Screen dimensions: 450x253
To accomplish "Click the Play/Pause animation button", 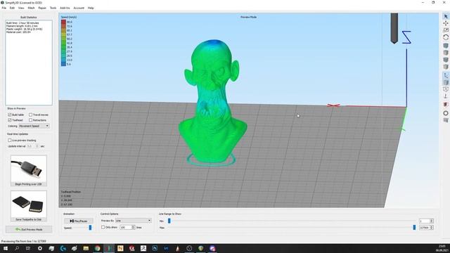I will pos(78,221).
